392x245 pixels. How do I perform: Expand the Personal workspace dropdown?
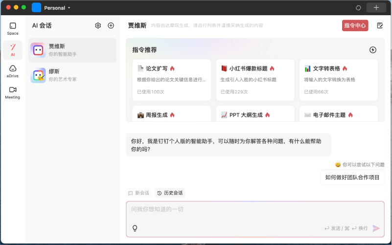(57, 8)
